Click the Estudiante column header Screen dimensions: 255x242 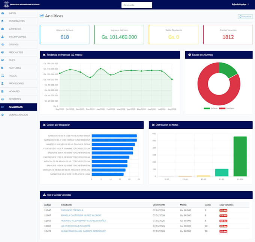tap(66, 205)
